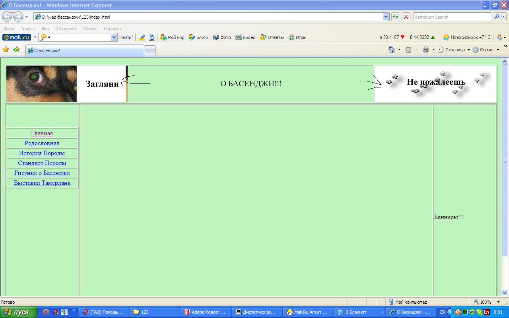Open the recent pages dropdown next to Forward
Viewport: 509px width, 318px height.
27,17
